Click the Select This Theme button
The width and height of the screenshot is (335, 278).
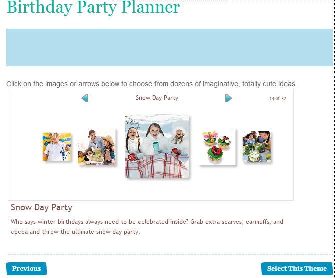click(x=297, y=268)
